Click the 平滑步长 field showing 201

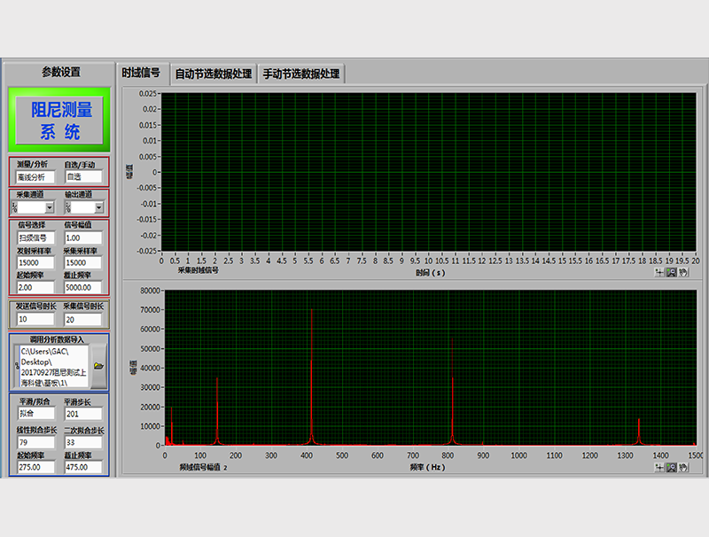tap(83, 414)
